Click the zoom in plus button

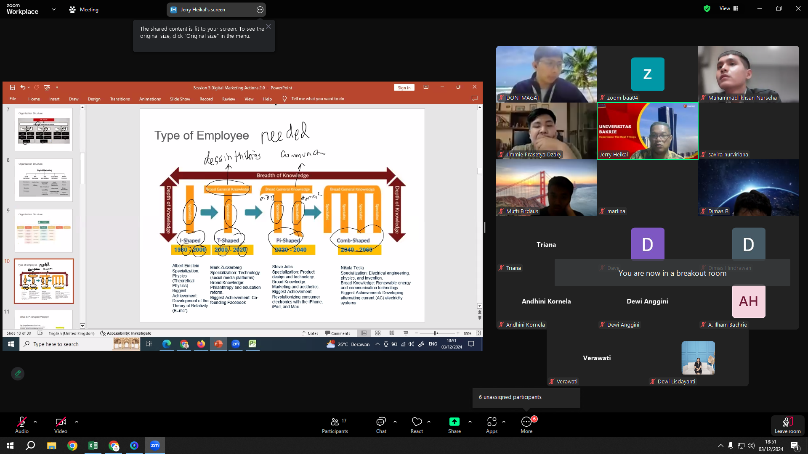(x=458, y=333)
